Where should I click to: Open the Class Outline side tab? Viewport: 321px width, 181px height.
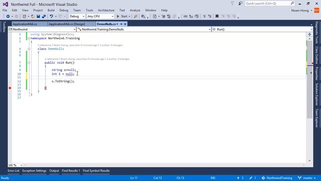[x=316, y=55]
